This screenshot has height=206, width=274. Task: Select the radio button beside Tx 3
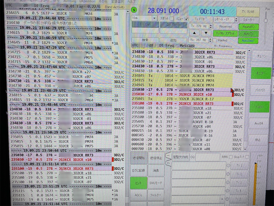(228, 182)
